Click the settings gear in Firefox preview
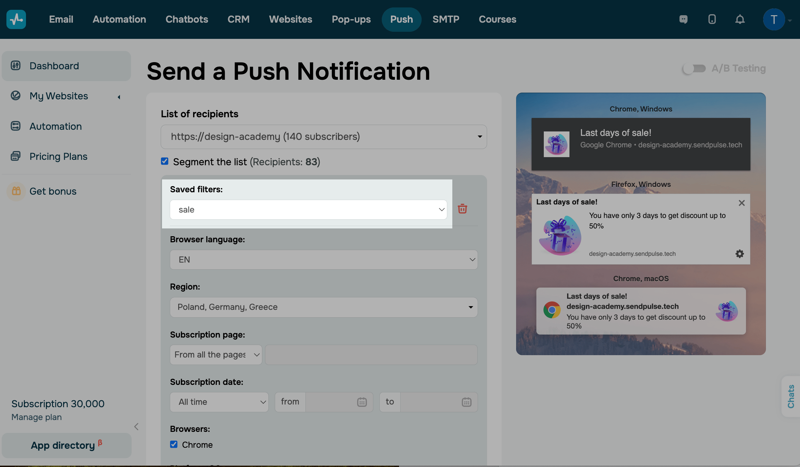Image resolution: width=800 pixels, height=467 pixels. 740,254
